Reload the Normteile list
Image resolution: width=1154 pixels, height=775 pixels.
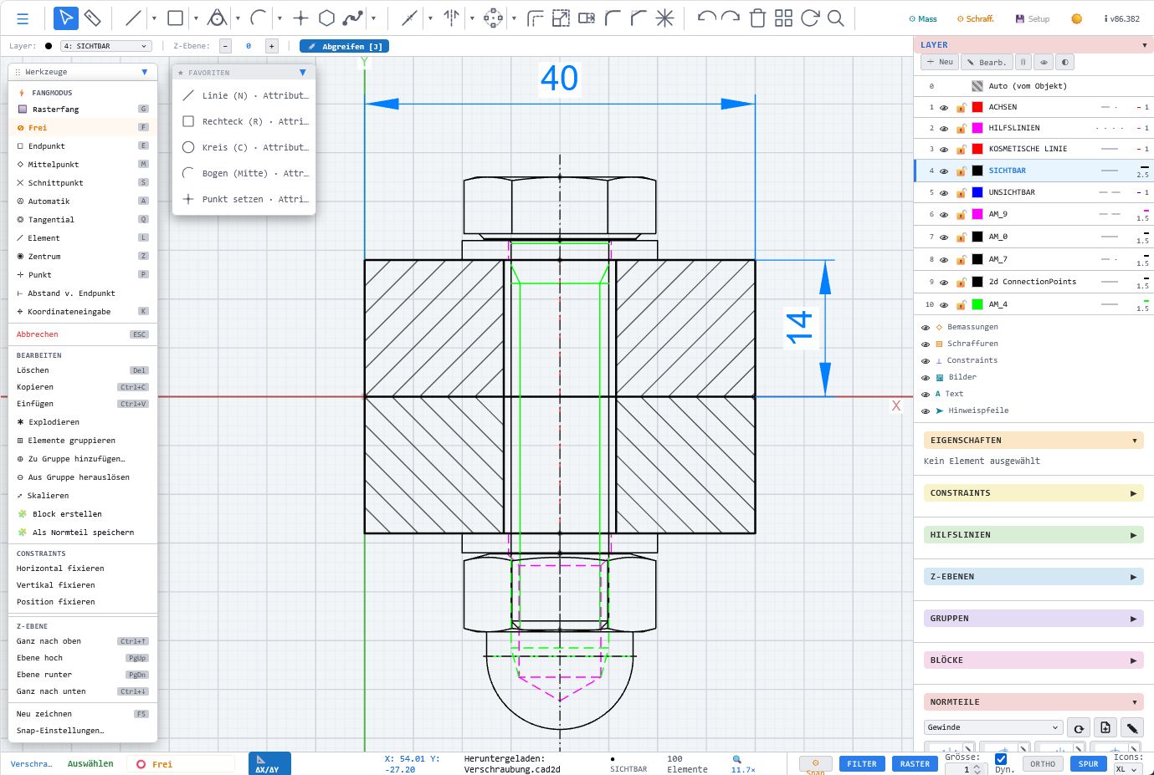point(1079,727)
